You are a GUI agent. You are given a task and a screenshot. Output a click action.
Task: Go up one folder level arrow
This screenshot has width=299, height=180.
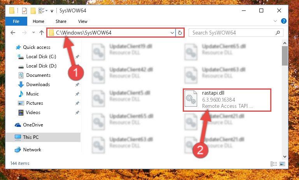point(42,33)
